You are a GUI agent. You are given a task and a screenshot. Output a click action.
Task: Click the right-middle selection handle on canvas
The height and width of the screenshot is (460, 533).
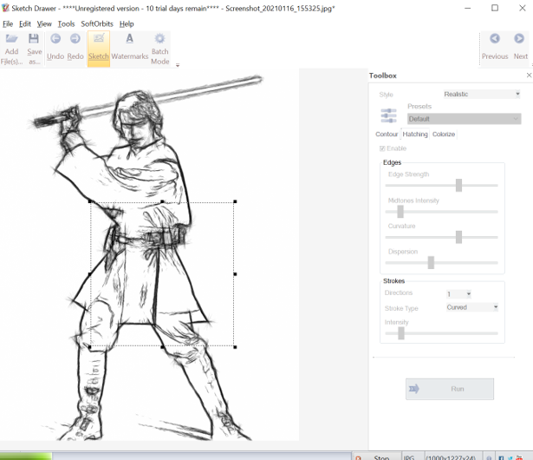(x=235, y=274)
